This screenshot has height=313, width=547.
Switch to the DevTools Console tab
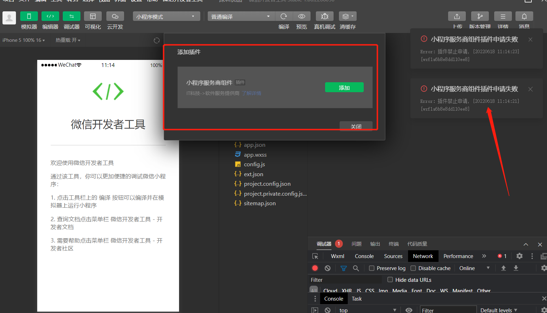click(x=364, y=256)
